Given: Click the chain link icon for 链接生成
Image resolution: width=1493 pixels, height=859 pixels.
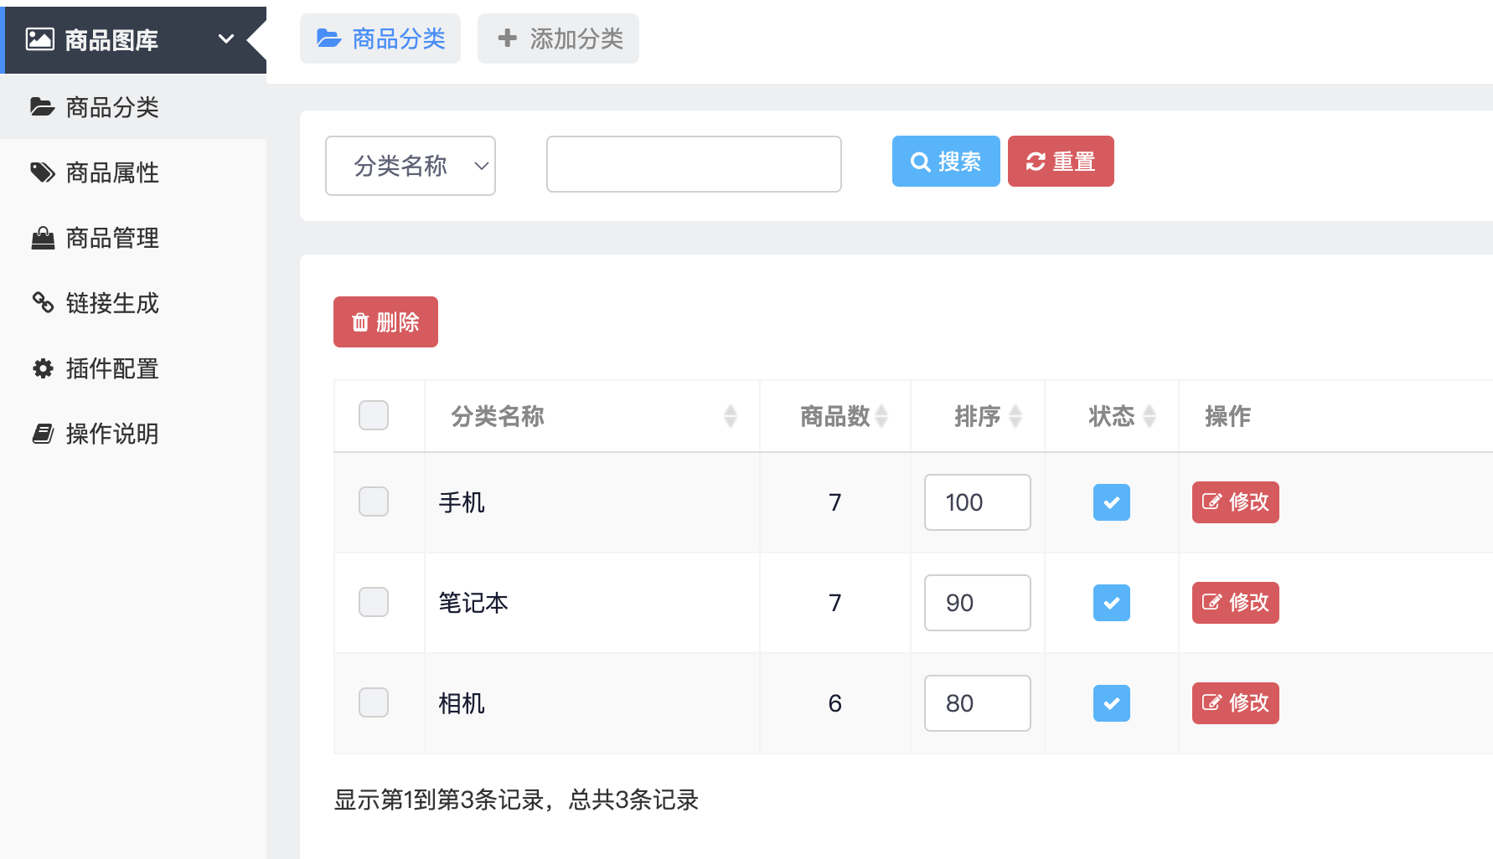Looking at the screenshot, I should tap(43, 302).
